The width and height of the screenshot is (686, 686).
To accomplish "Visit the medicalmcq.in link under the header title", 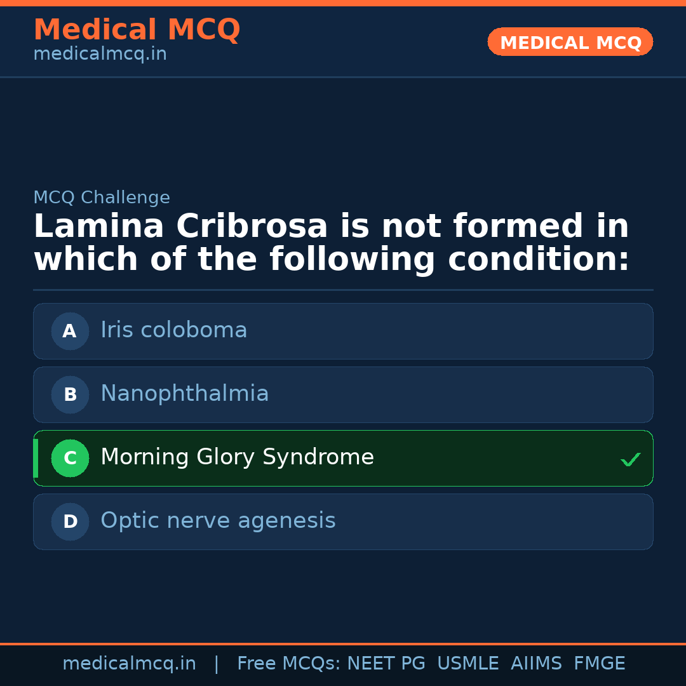I will [x=100, y=54].
